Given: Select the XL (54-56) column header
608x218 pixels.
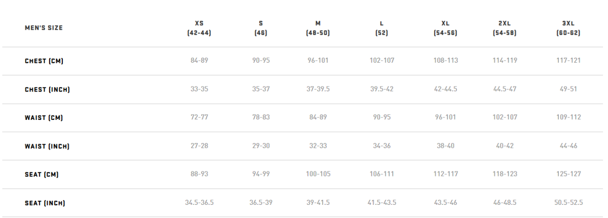Looking at the screenshot, I should [445, 28].
